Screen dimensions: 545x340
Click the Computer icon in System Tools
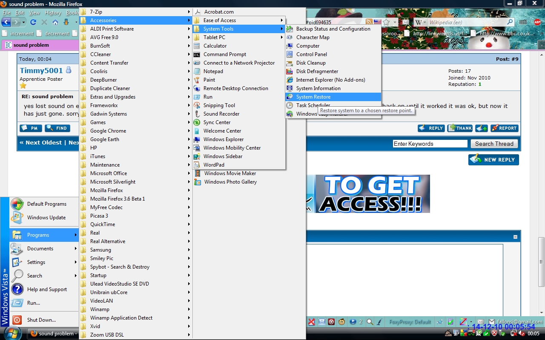290,46
